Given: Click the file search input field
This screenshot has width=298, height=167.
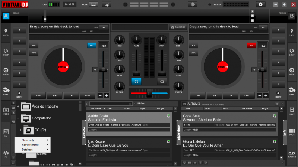Looking at the screenshot, I should 111,104.
